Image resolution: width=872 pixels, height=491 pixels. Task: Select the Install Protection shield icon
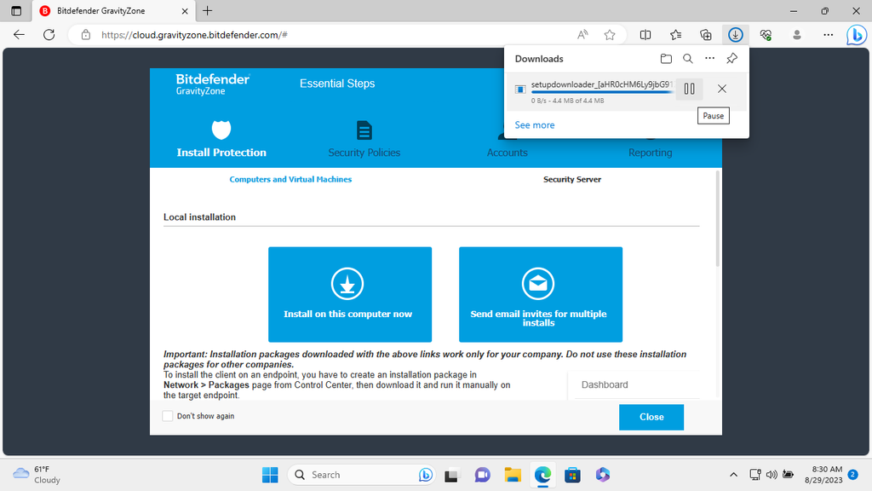pyautogui.click(x=221, y=130)
